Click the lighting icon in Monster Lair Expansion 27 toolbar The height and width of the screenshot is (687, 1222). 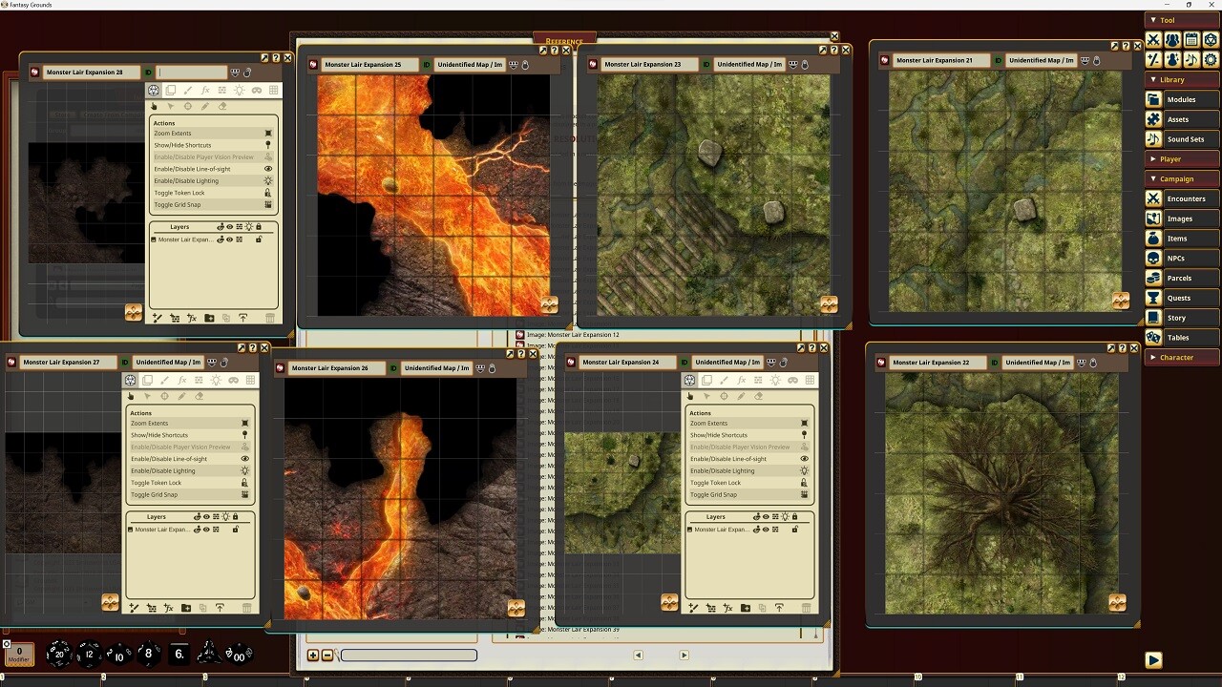(218, 380)
